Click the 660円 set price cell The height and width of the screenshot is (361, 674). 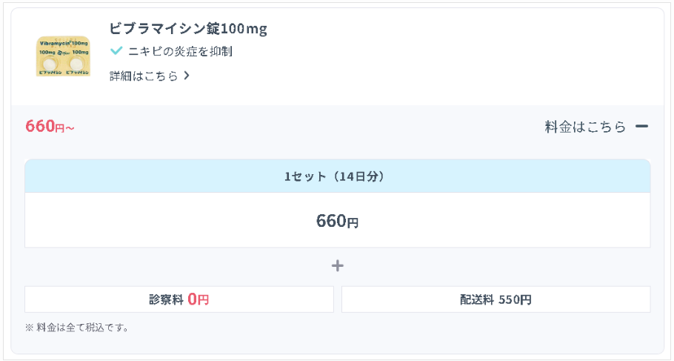pyautogui.click(x=337, y=221)
